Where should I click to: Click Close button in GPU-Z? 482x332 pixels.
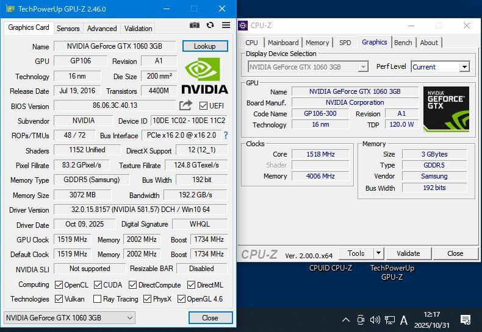pos(210,317)
